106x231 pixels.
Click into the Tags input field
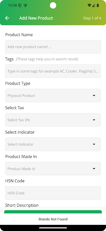[53, 71]
